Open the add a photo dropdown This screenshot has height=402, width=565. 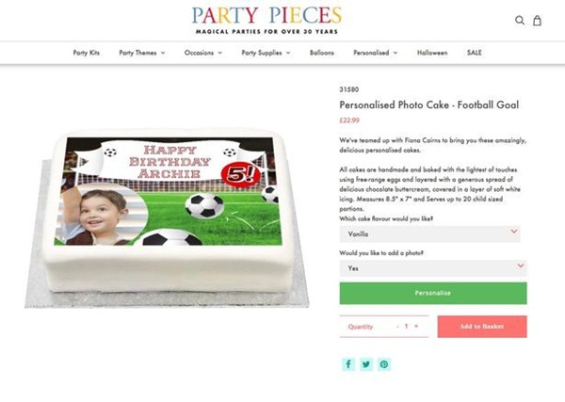[x=429, y=268]
